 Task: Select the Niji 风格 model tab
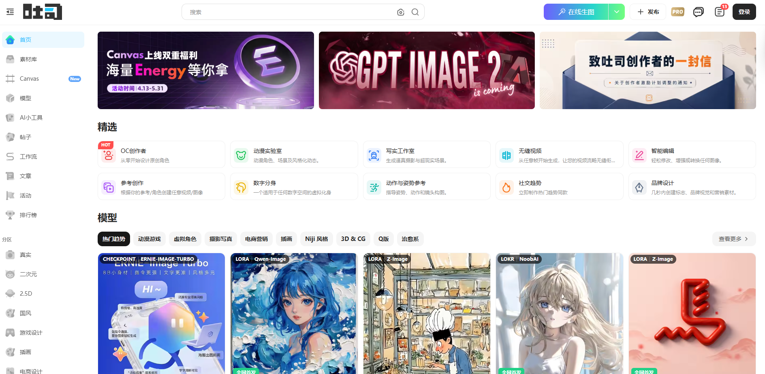tap(316, 239)
